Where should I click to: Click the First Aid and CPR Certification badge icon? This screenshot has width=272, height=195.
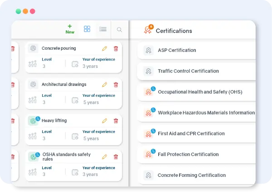(148, 133)
